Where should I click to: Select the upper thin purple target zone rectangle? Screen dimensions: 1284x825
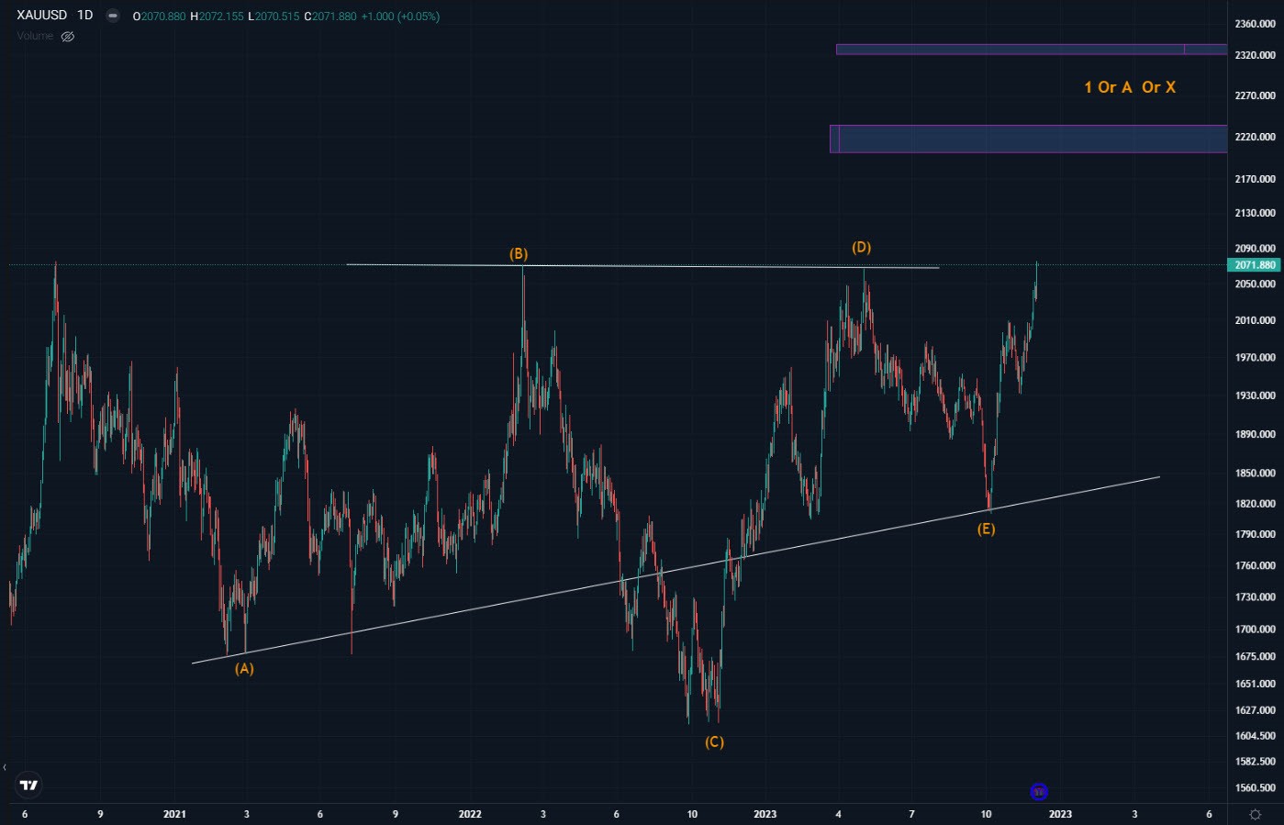(x=1032, y=50)
